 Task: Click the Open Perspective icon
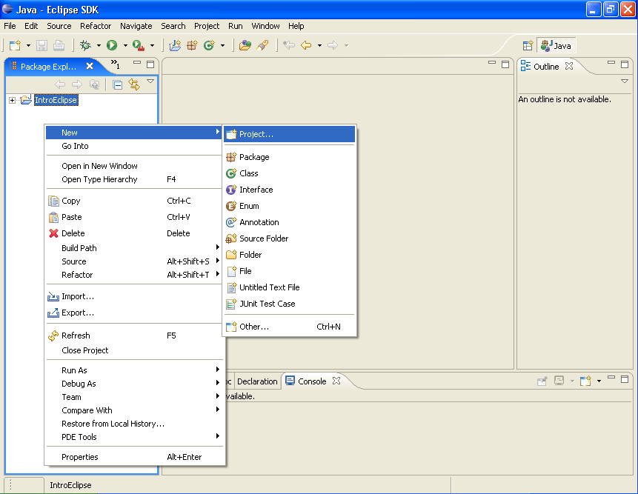(528, 45)
